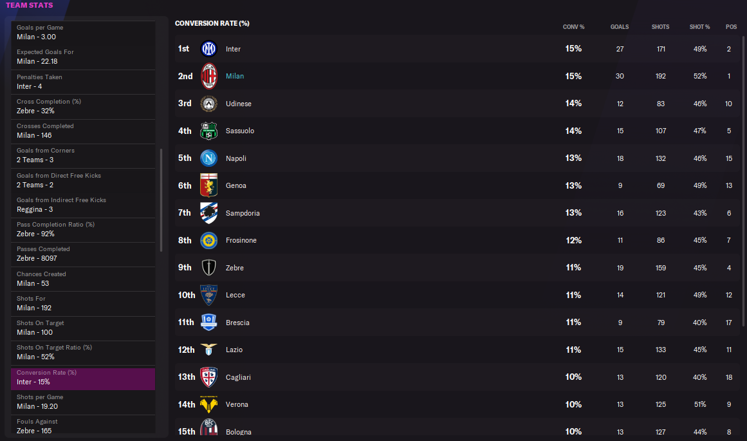Viewport: 747px width, 441px height.
Task: Open Udinese via its crest icon
Action: [208, 104]
